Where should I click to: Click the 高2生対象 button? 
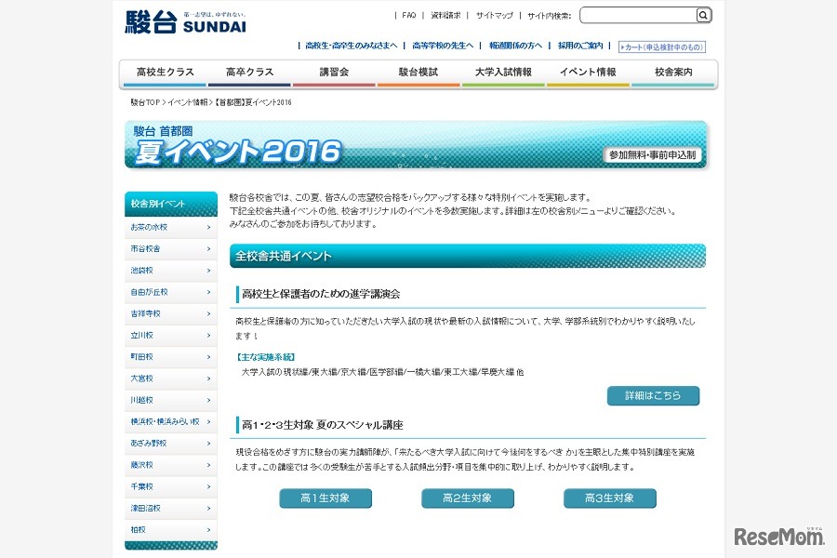pos(468,498)
